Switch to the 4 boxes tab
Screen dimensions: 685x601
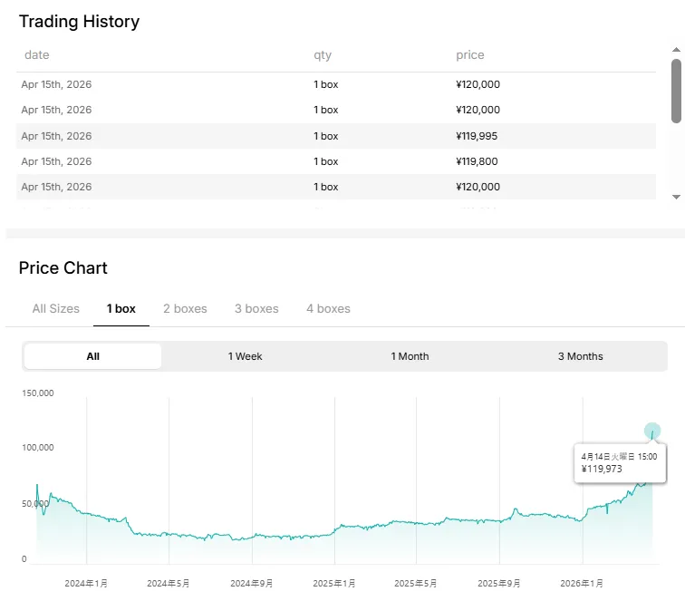[x=328, y=309]
